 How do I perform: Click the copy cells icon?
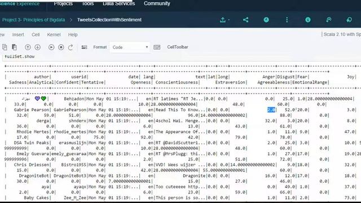[5, 47]
